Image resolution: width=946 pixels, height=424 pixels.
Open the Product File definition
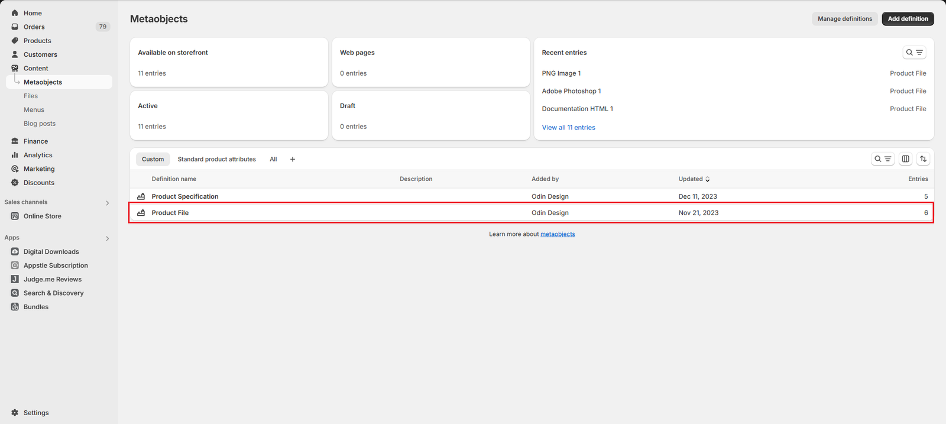tap(170, 213)
